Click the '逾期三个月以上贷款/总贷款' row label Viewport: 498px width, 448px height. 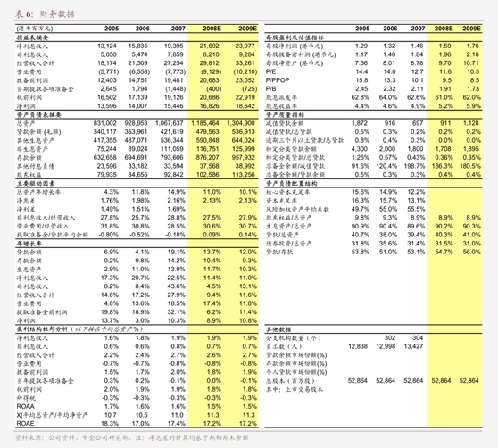tap(305, 140)
